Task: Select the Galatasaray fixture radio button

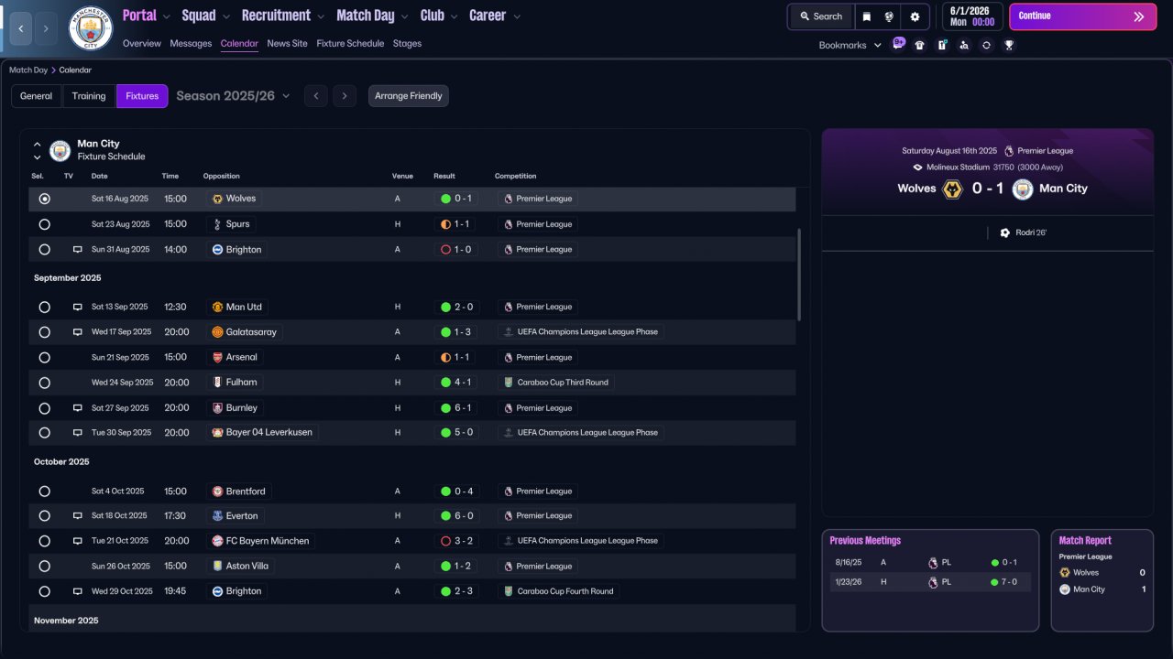Action: click(x=44, y=332)
